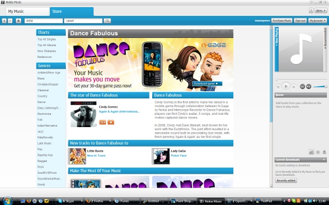This screenshot has height=205, width=329.
Task: Select the Reggae genre
Action: [x=42, y=161]
